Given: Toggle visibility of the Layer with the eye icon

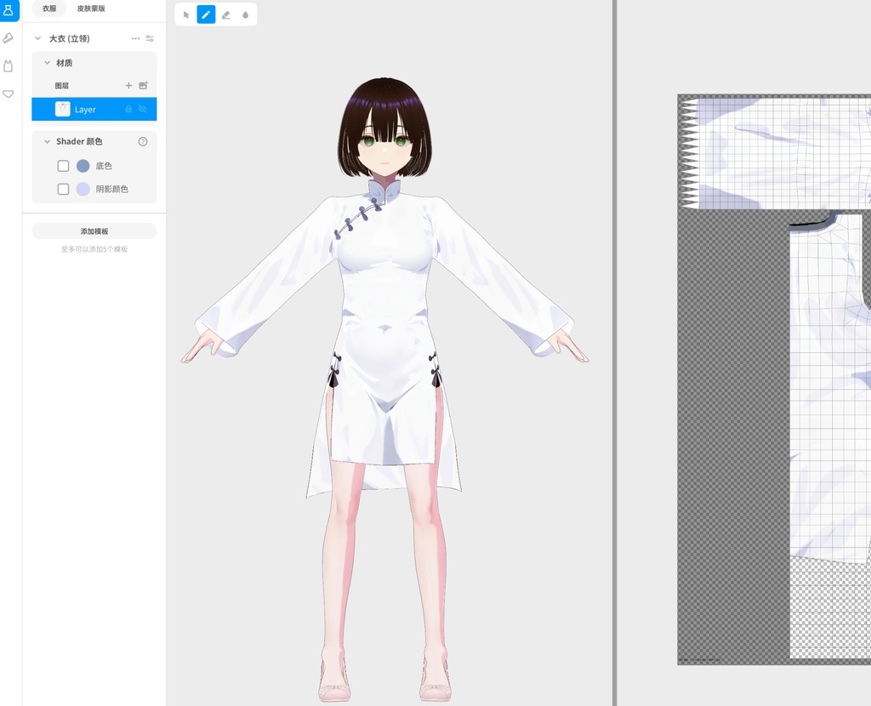Looking at the screenshot, I should click(141, 109).
